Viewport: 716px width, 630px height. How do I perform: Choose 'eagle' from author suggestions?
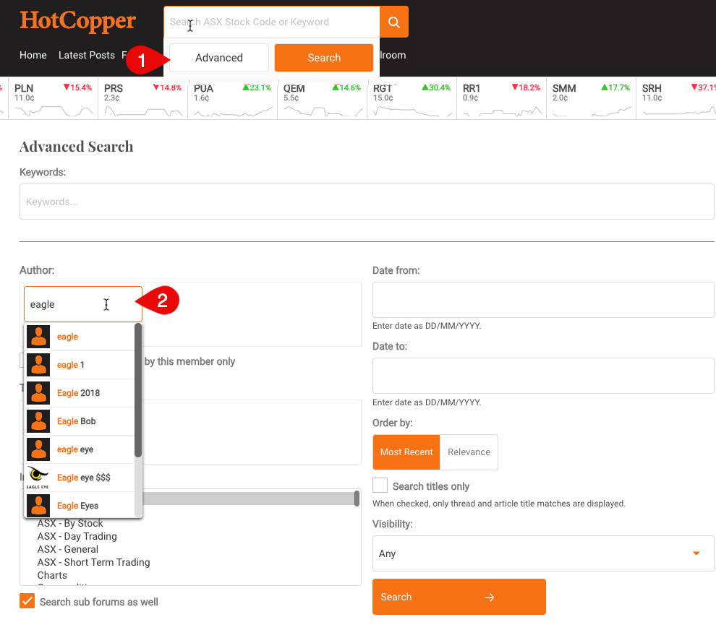coord(80,337)
